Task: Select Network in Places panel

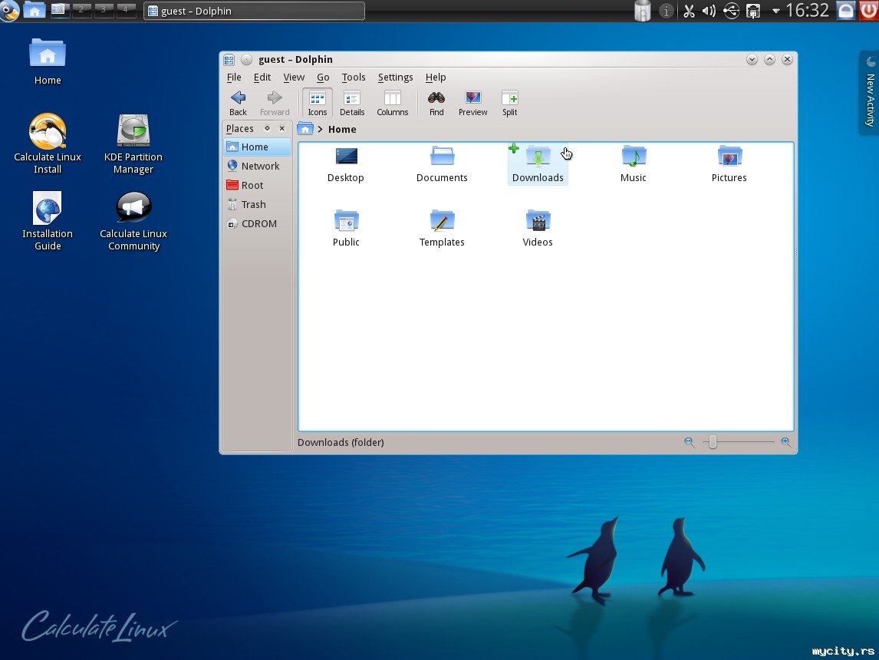Action: pos(257,166)
